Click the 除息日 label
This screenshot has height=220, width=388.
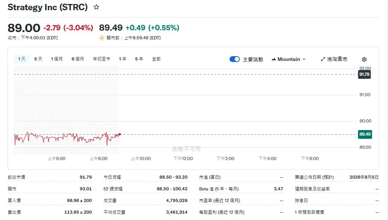pyautogui.click(x=301, y=200)
